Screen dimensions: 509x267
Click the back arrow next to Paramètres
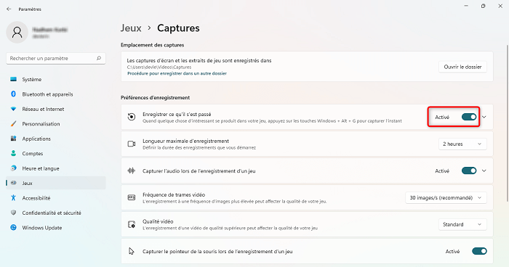(x=9, y=9)
